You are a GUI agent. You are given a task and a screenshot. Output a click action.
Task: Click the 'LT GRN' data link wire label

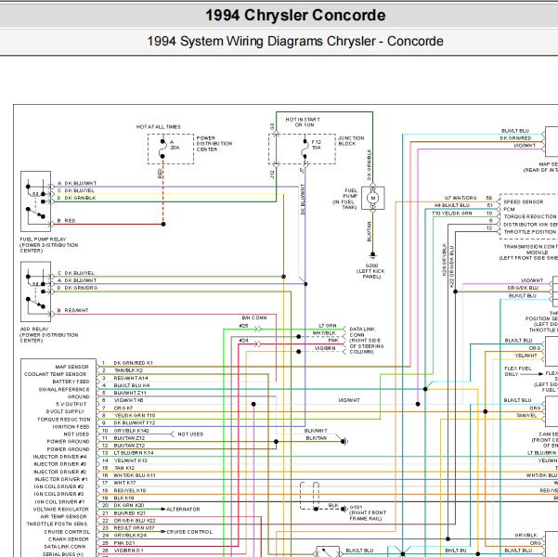point(328,326)
